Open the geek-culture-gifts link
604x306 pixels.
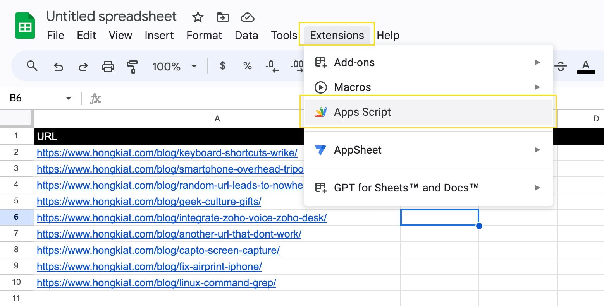tap(149, 202)
